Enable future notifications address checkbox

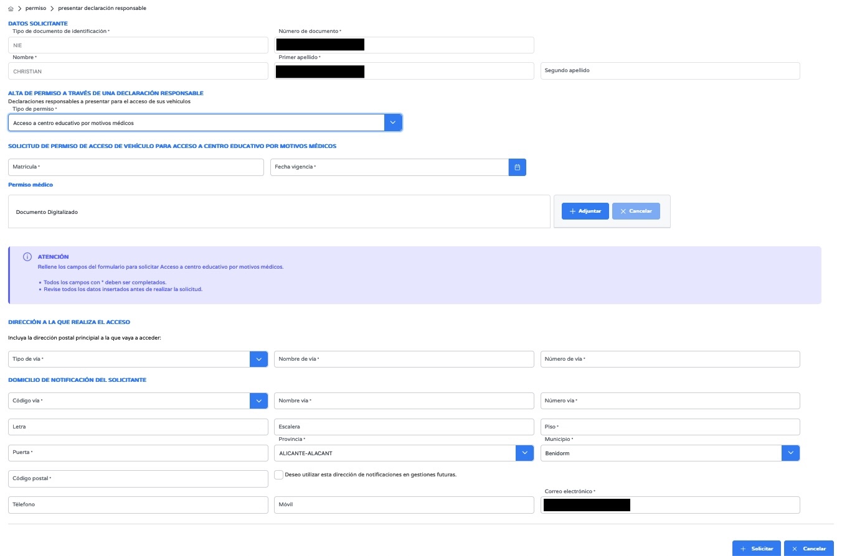280,475
